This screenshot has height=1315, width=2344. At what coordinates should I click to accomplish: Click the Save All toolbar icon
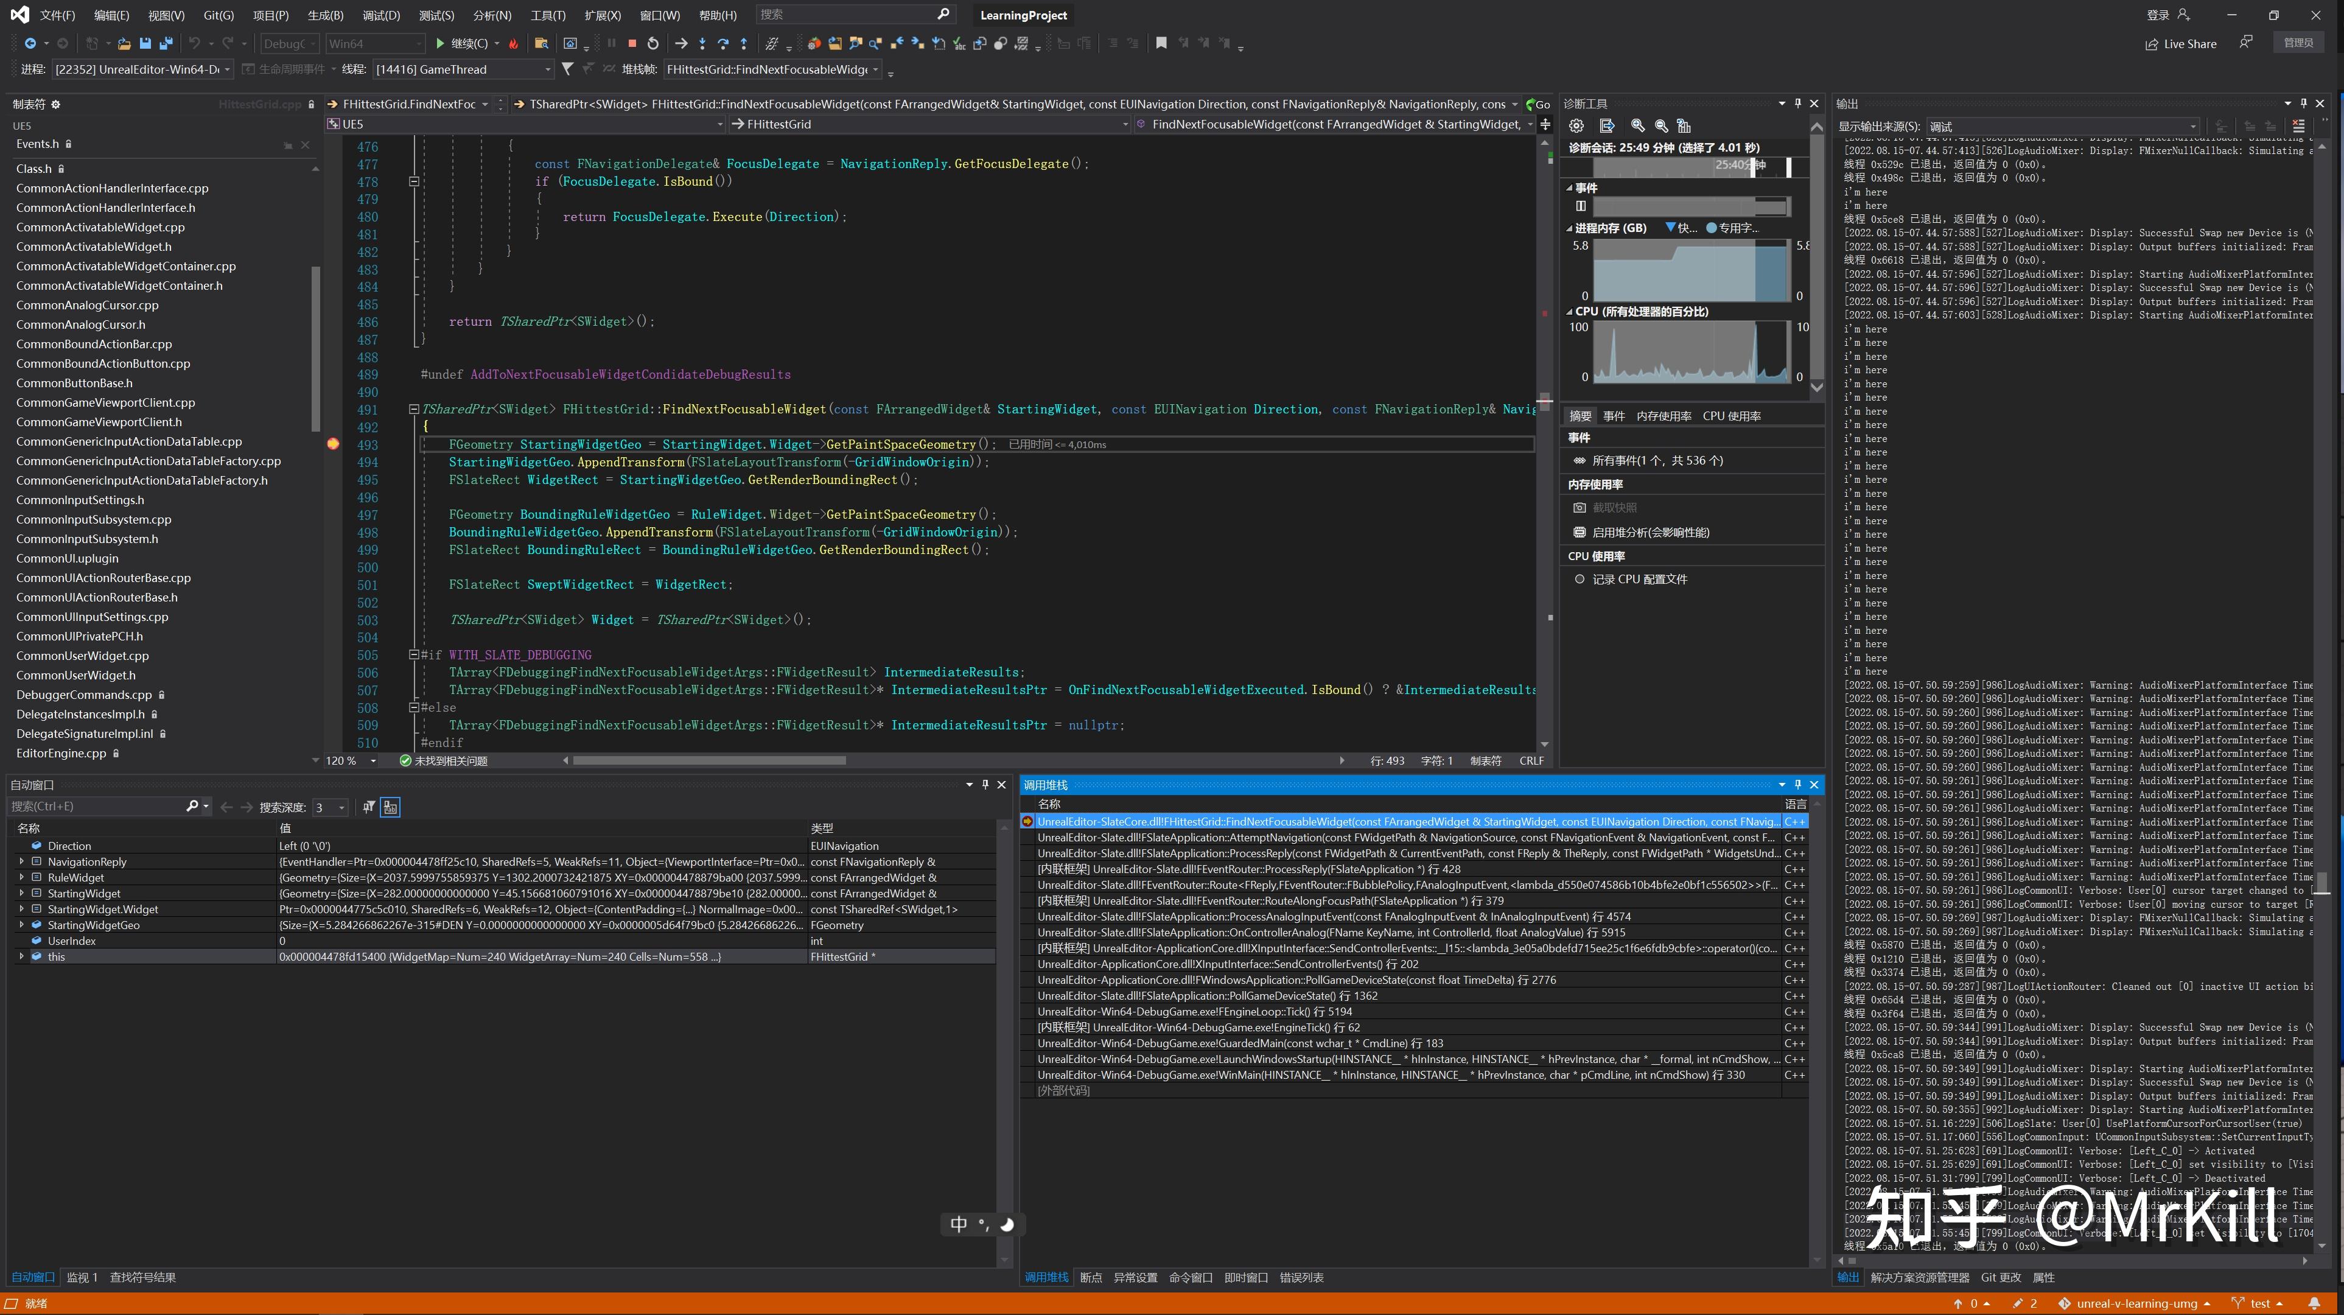pos(166,44)
